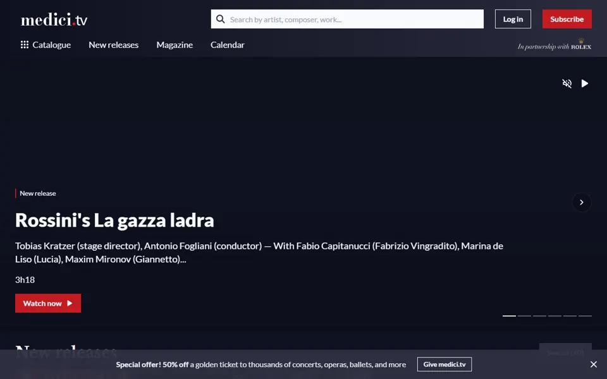The height and width of the screenshot is (379, 607).
Task: Play the hero preview video
Action: [584, 83]
